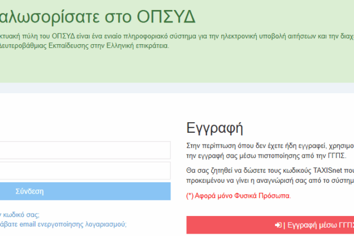Click the sign-in arrow icon on the registration button

[x=278, y=225]
